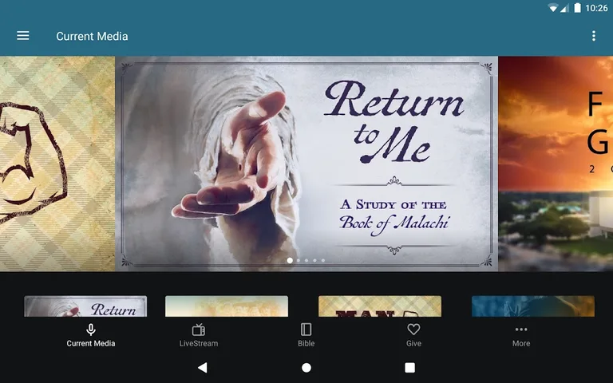The width and height of the screenshot is (613, 383).
Task: Select the second carousel page dot
Action: coord(299,260)
